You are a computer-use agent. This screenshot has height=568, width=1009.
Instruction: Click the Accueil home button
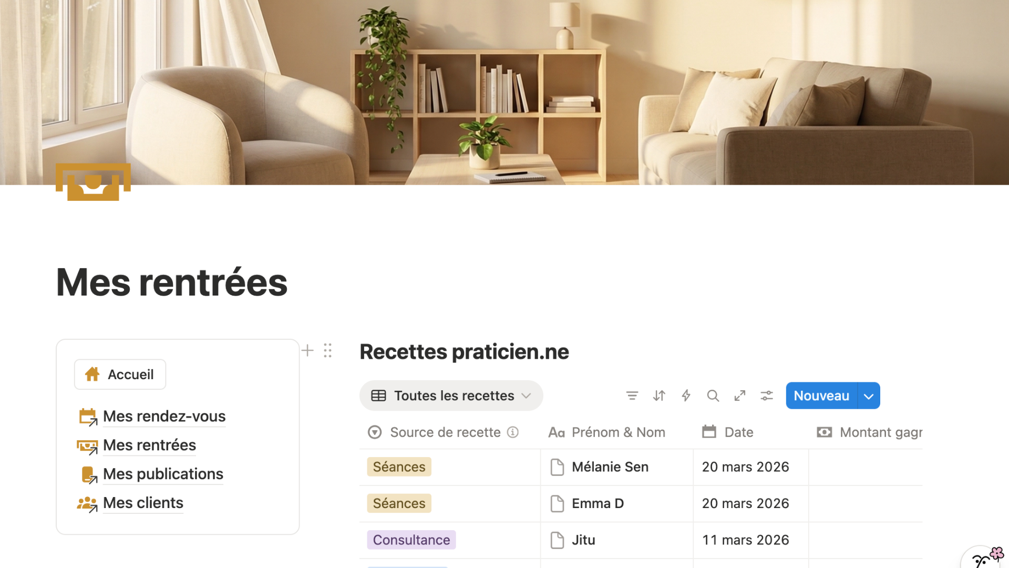click(x=120, y=374)
